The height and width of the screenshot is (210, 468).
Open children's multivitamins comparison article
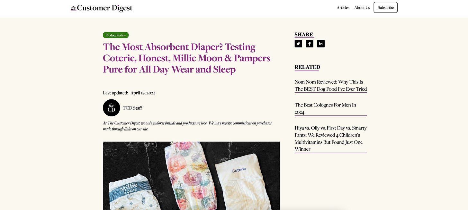(x=331, y=139)
